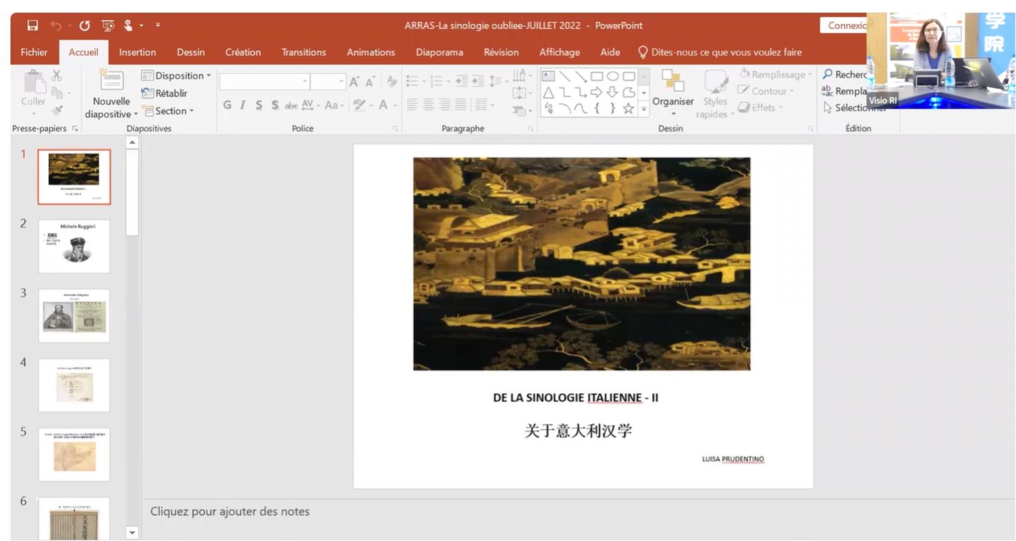Toggle bold formatting (G)

point(227,105)
